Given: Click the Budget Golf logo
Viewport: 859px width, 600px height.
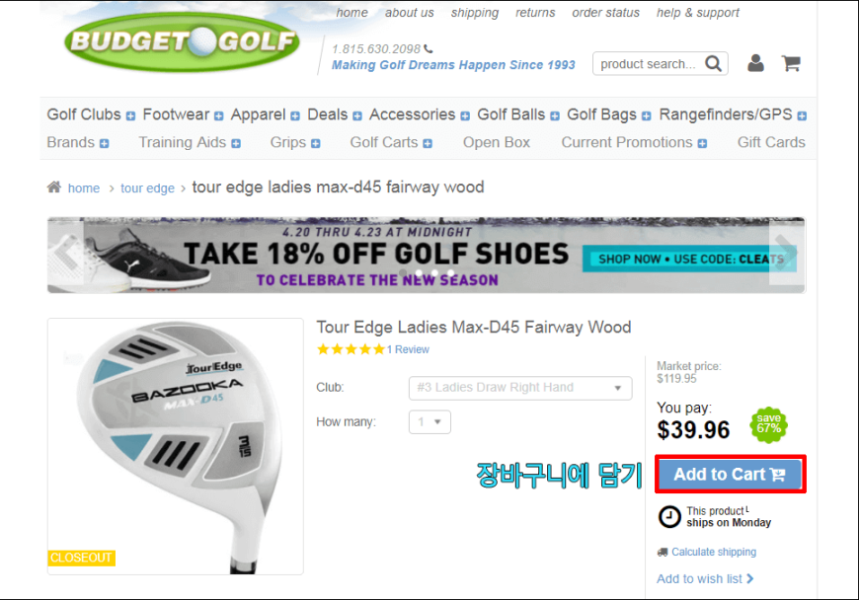Looking at the screenshot, I should click(x=182, y=40).
